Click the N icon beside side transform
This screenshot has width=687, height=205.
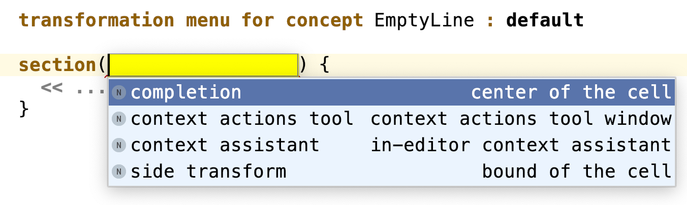coord(119,172)
